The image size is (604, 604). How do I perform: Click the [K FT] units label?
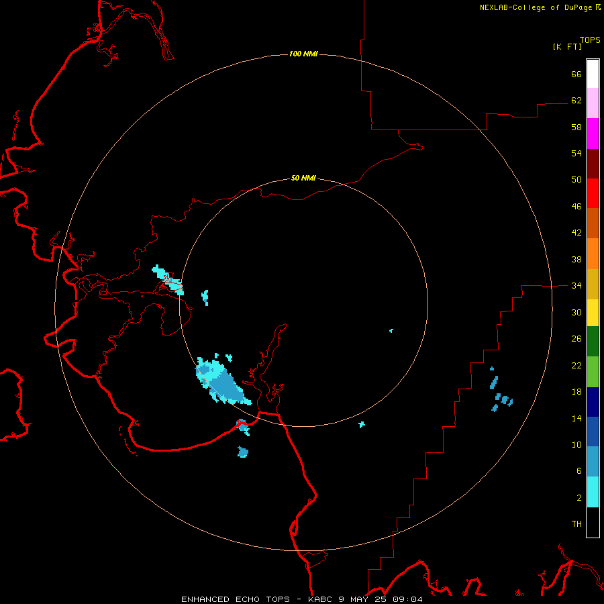tap(567, 47)
